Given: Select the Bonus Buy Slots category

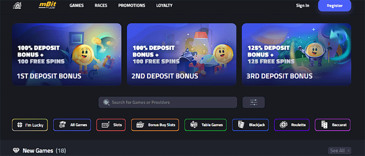Looking at the screenshot, I should tap(155, 125).
